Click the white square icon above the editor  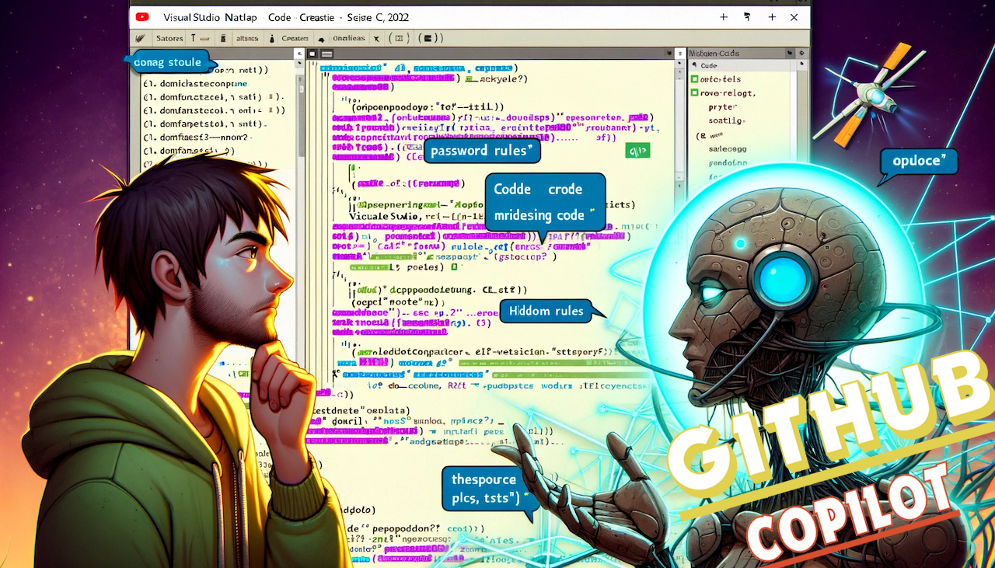click(x=312, y=54)
